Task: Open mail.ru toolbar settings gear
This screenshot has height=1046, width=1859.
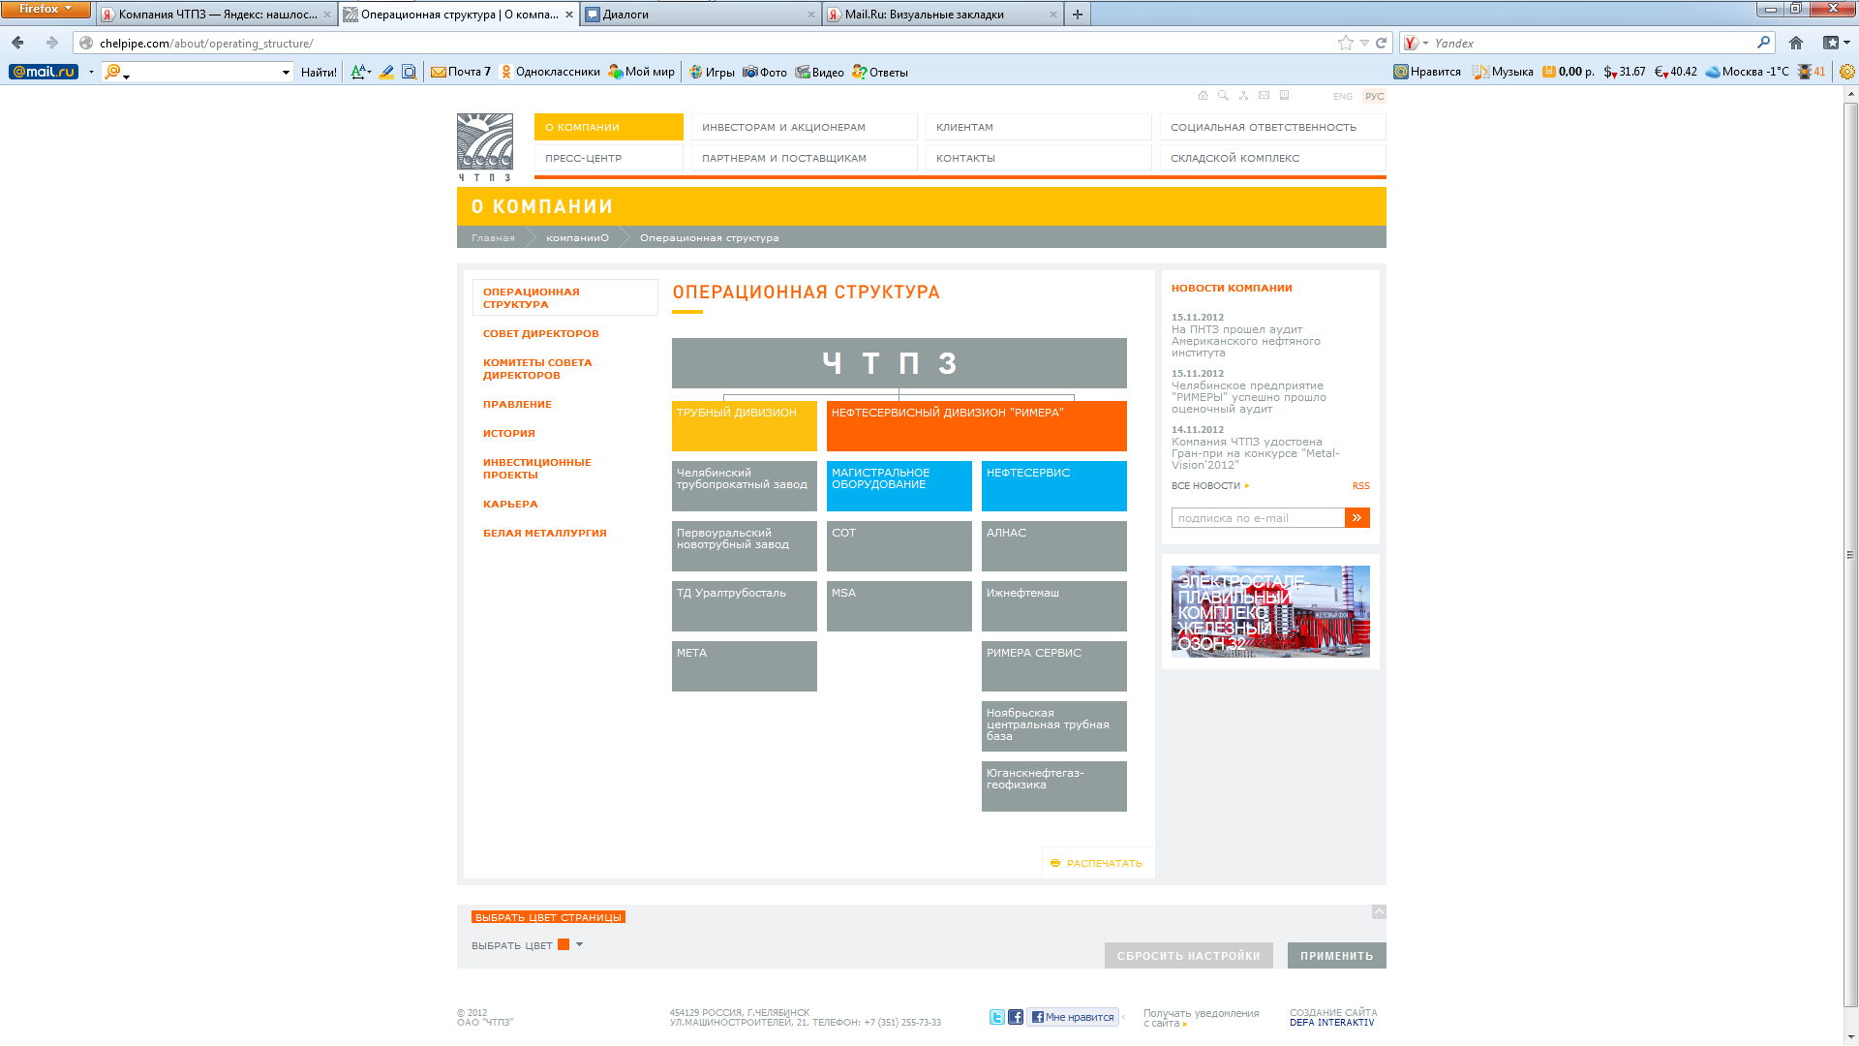Action: [x=1847, y=72]
